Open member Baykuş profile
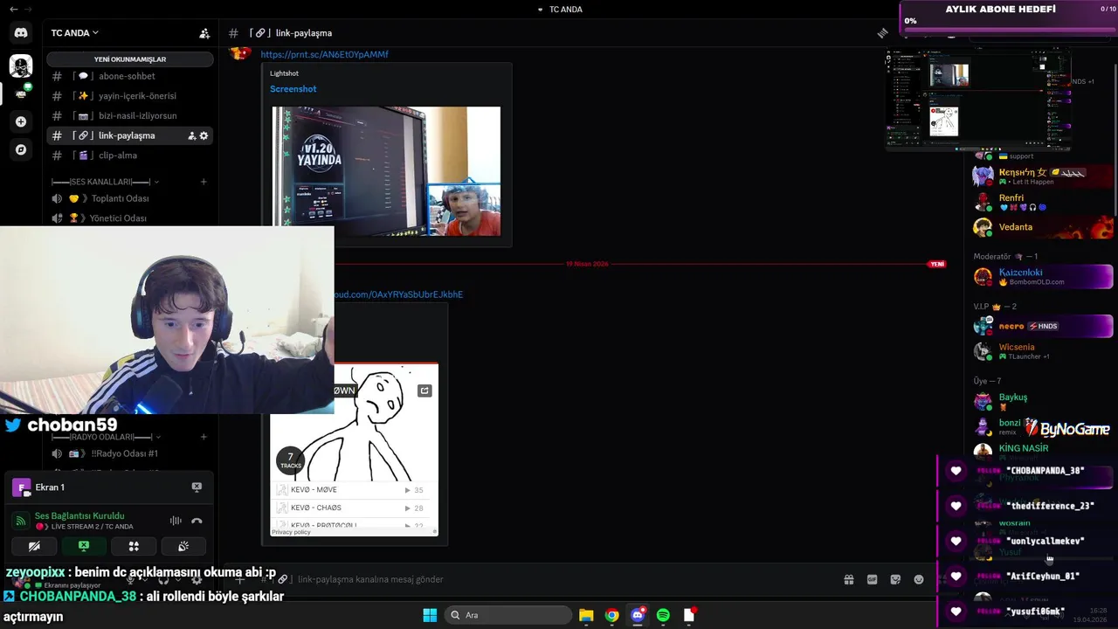Screen dimensions: 1118x629 tap(1044, 401)
